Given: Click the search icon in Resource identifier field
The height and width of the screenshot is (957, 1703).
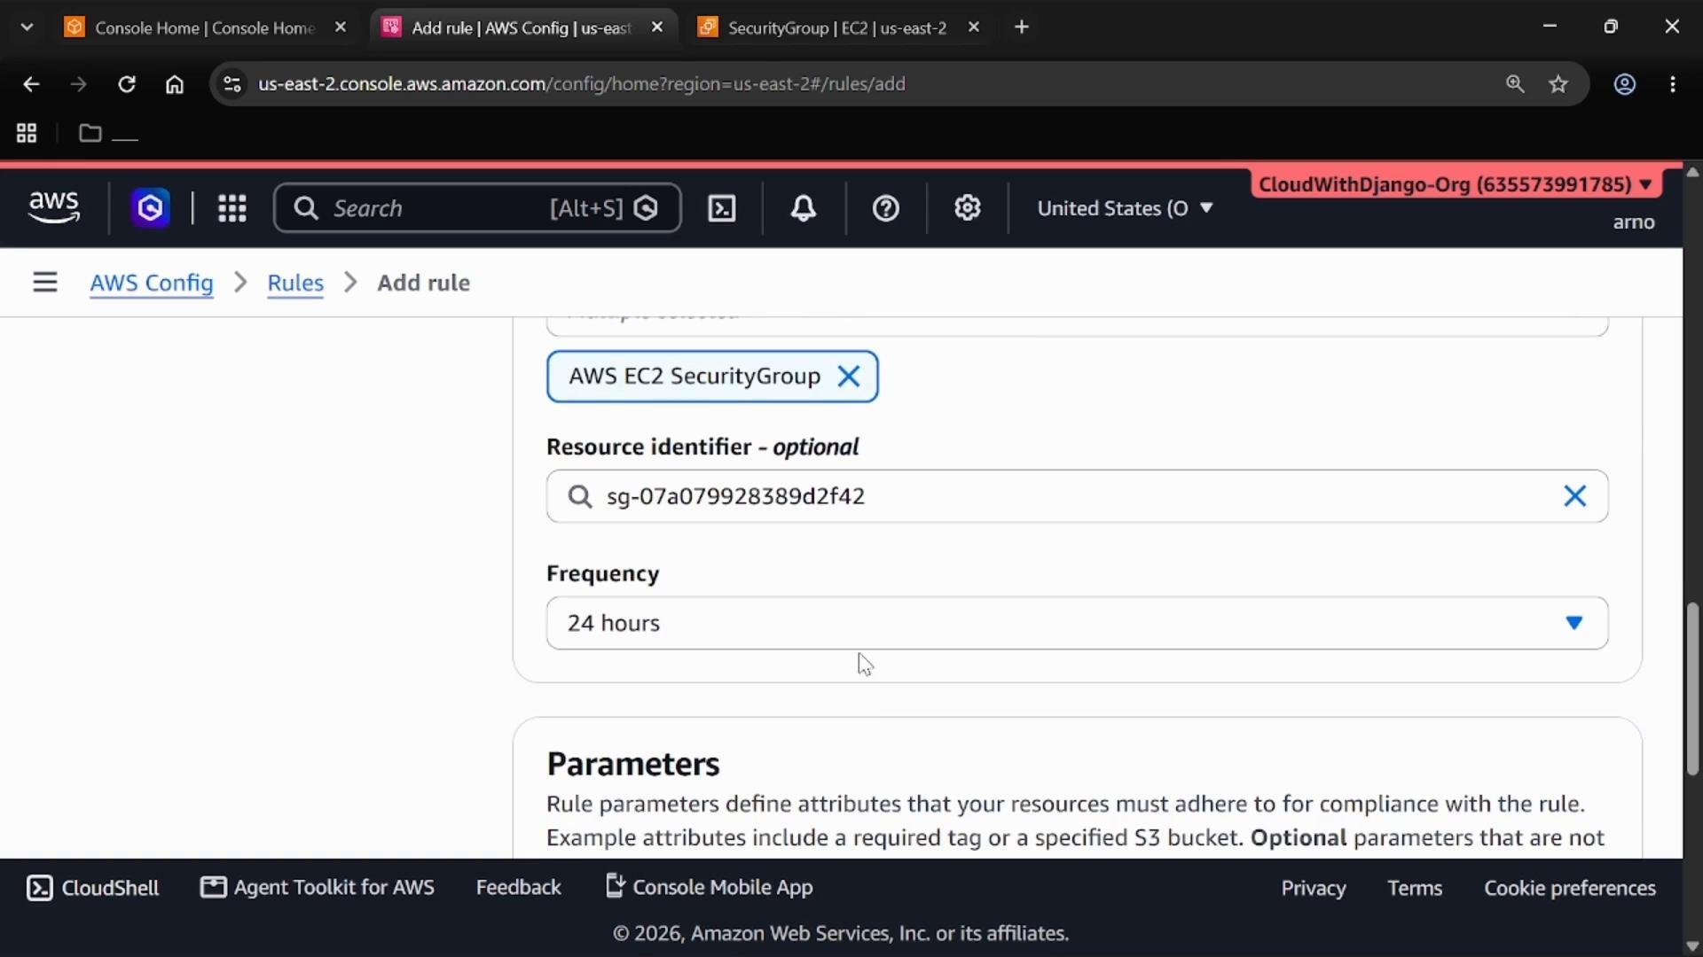Looking at the screenshot, I should tap(580, 496).
